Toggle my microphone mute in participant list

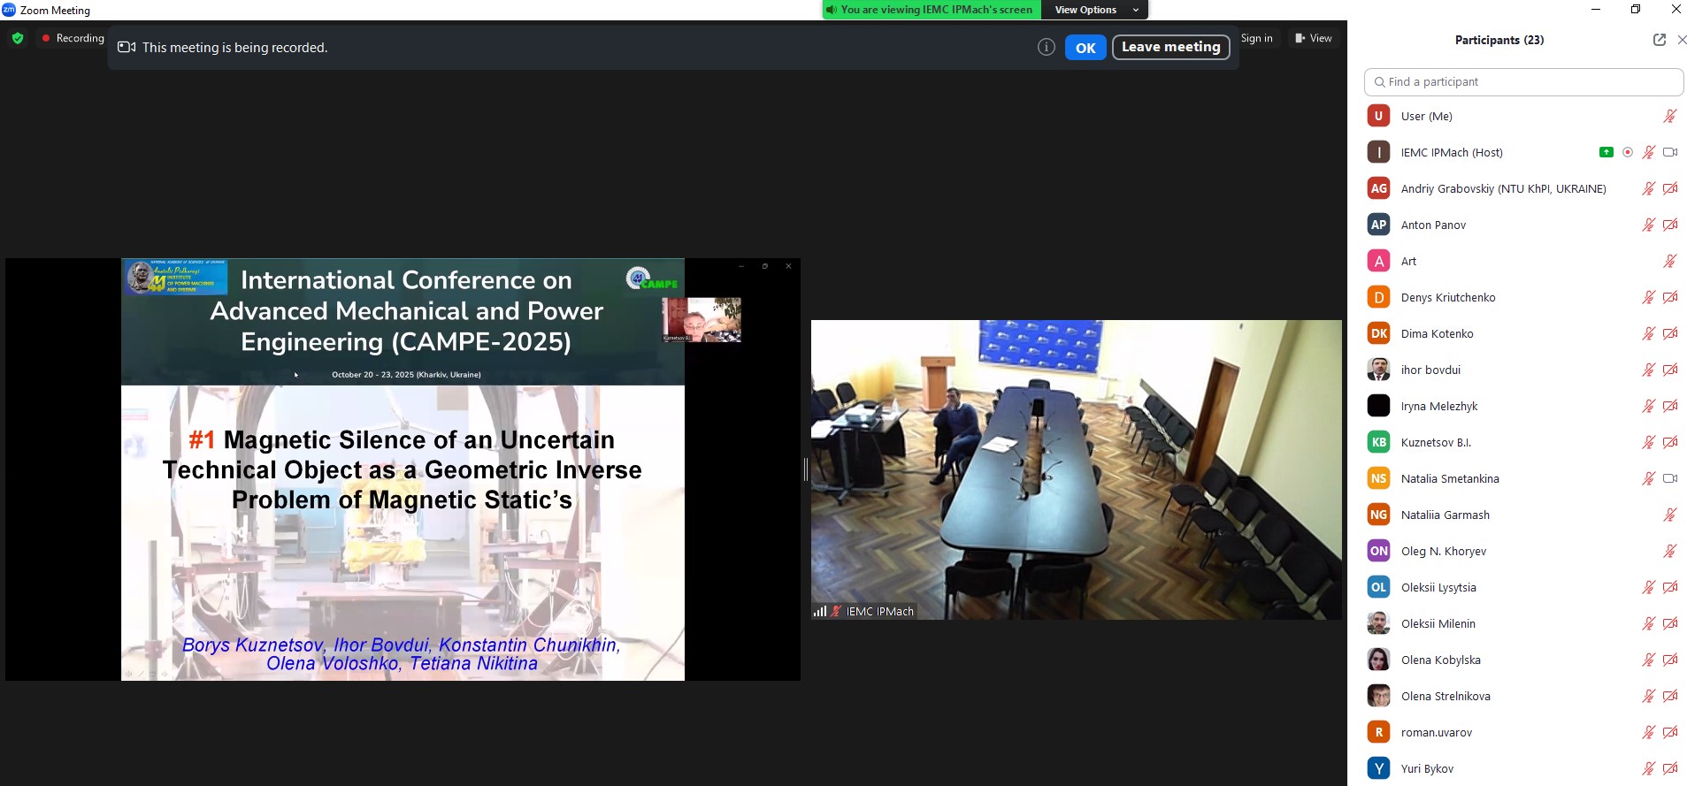[x=1669, y=116]
